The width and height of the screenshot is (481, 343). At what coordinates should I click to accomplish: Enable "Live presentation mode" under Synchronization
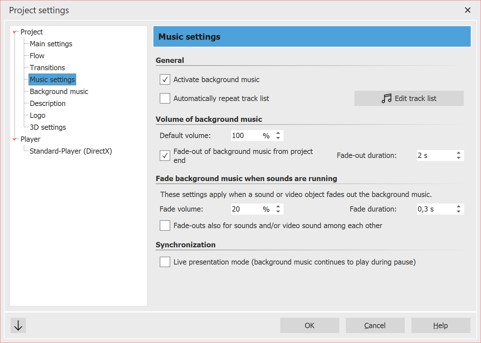(165, 262)
